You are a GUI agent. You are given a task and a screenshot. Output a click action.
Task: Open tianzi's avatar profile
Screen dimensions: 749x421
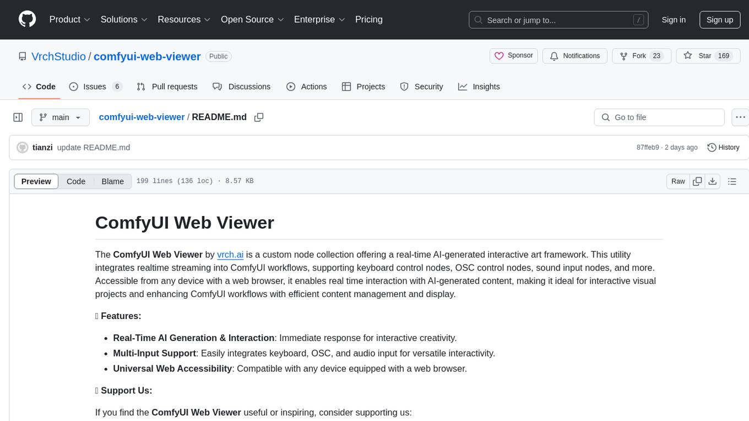23,148
